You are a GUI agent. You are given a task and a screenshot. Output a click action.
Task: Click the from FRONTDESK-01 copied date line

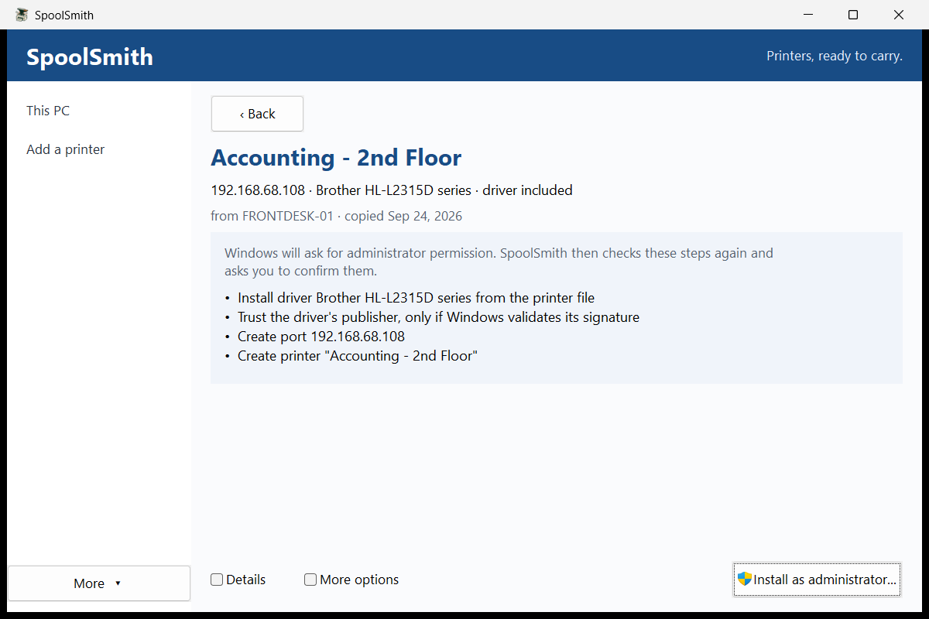click(x=336, y=216)
